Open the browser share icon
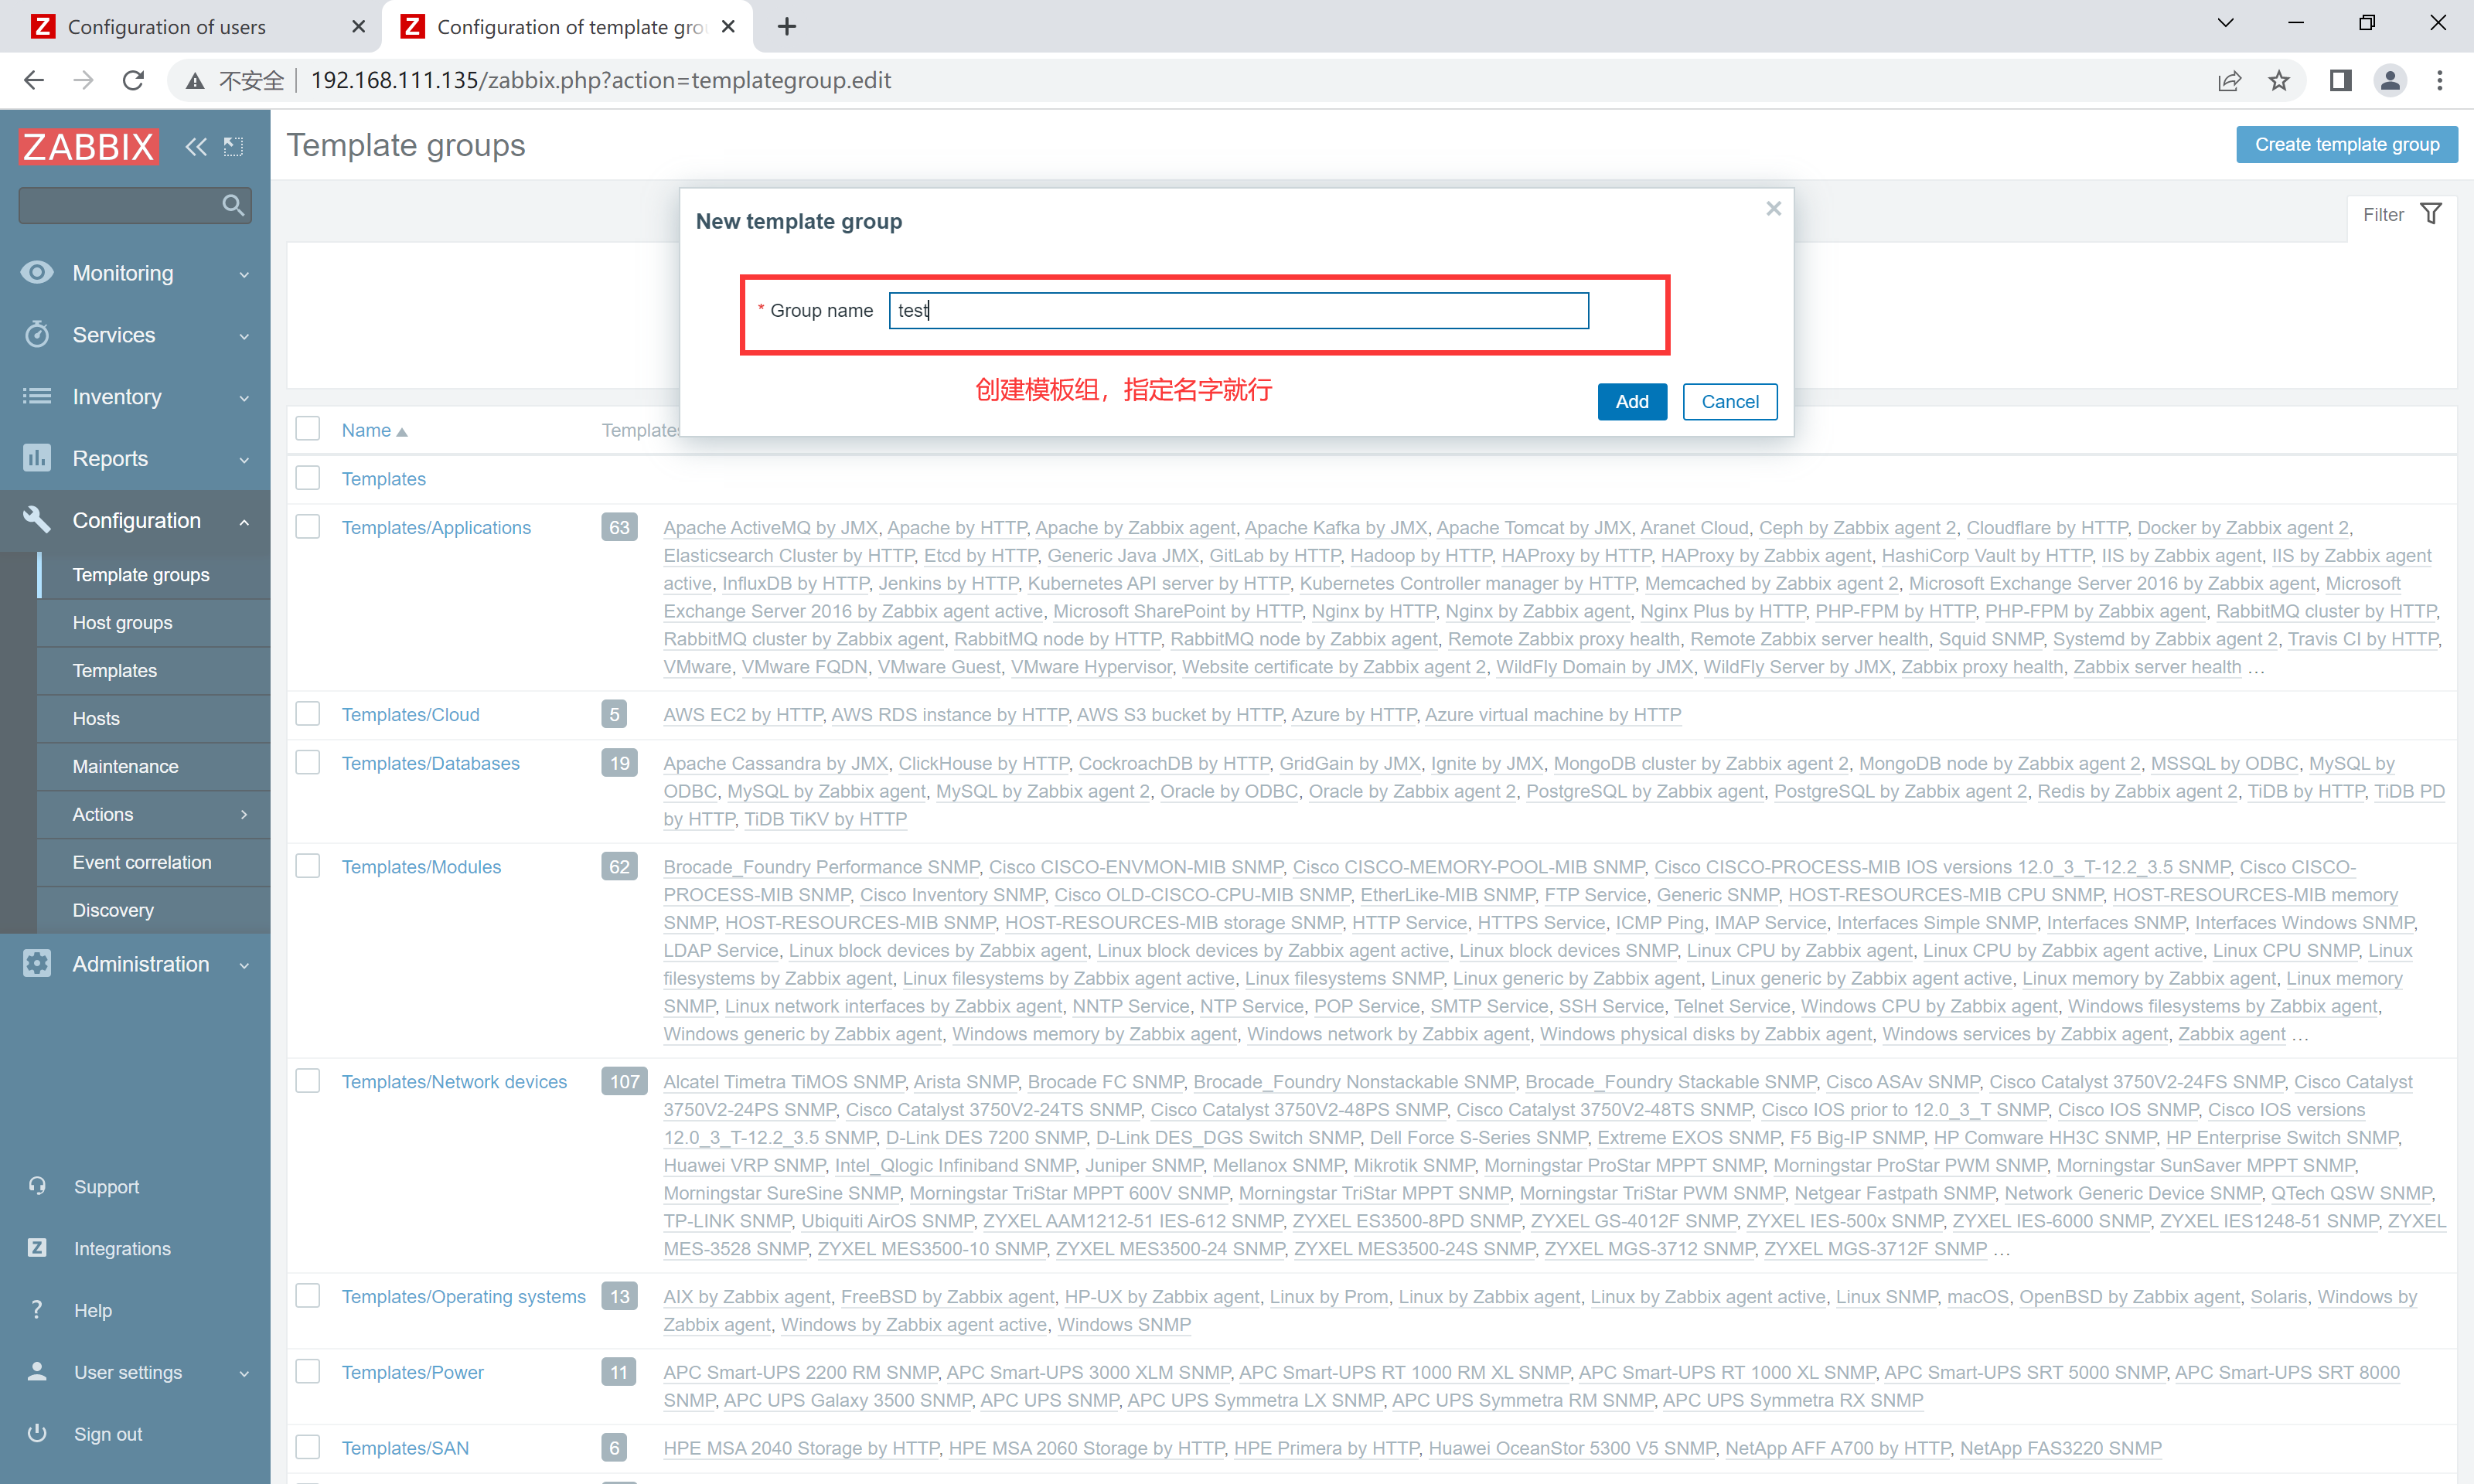 pyautogui.click(x=2229, y=80)
